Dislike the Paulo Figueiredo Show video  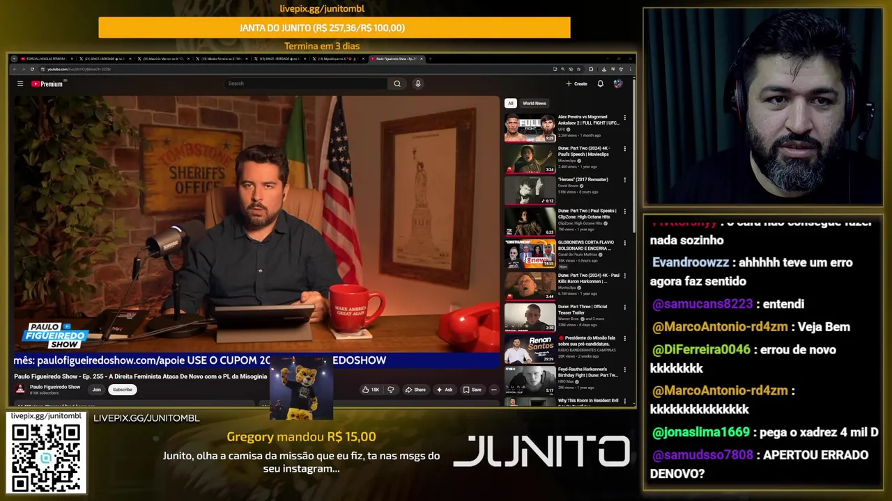390,390
